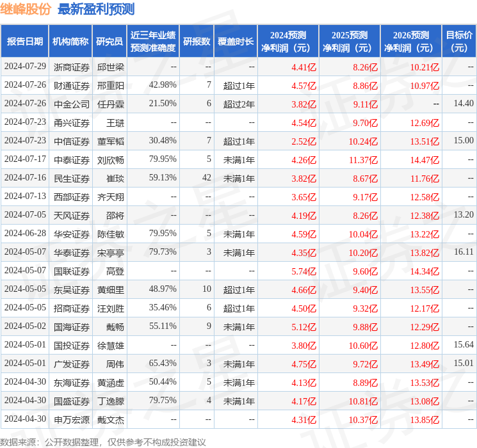Click target price 15.01

click(x=464, y=363)
